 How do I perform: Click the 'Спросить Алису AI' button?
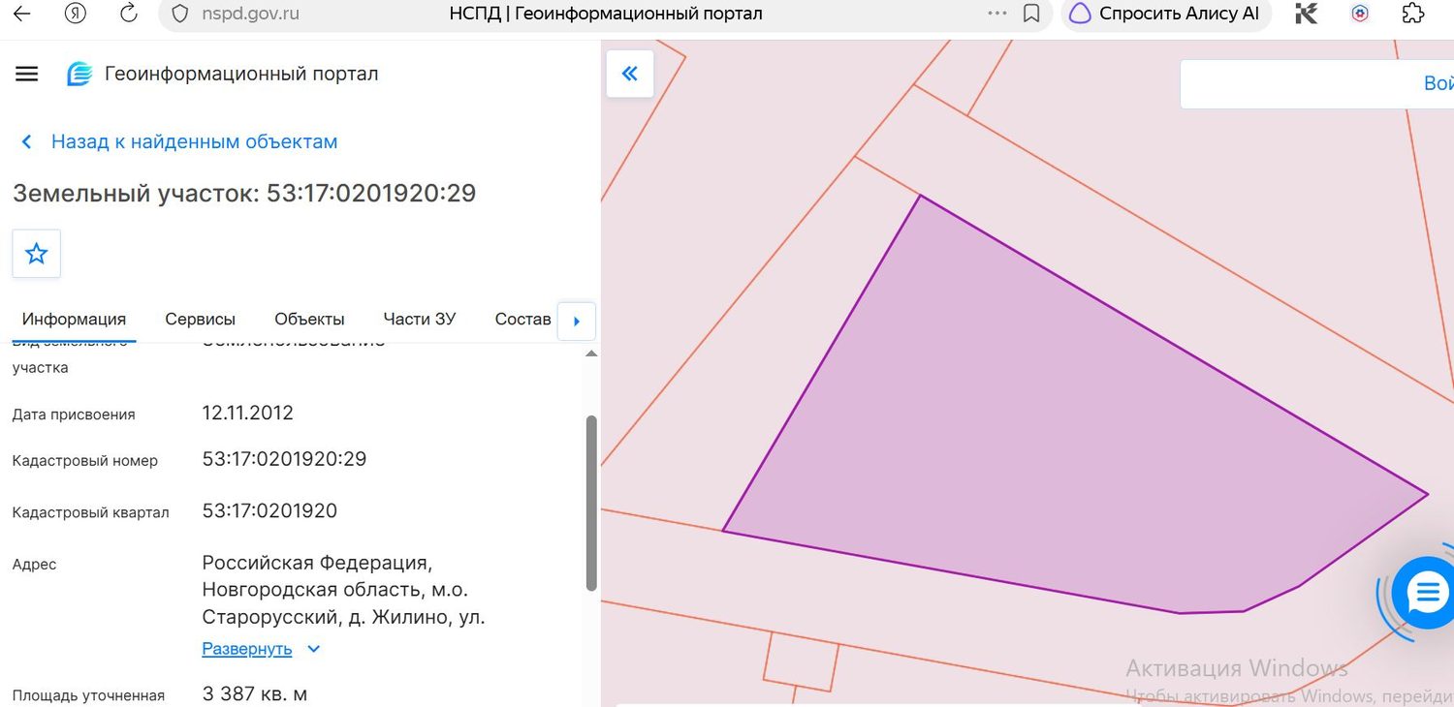[1166, 14]
